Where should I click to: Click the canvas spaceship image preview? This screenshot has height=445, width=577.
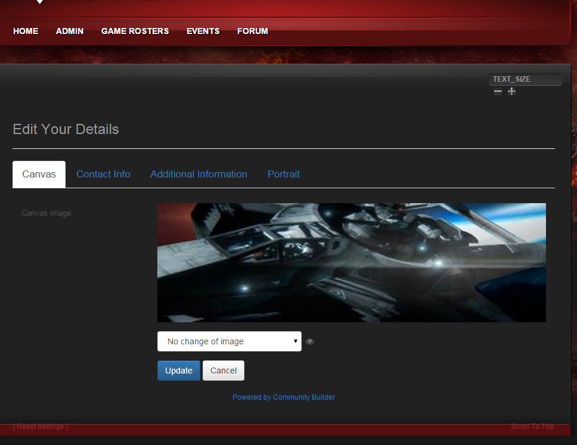tap(352, 263)
